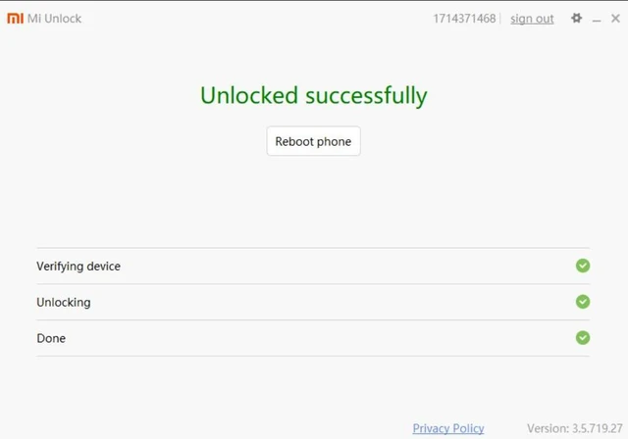Viewport: 628px width, 439px height.
Task: Select the Verifying device step label
Action: pos(78,267)
